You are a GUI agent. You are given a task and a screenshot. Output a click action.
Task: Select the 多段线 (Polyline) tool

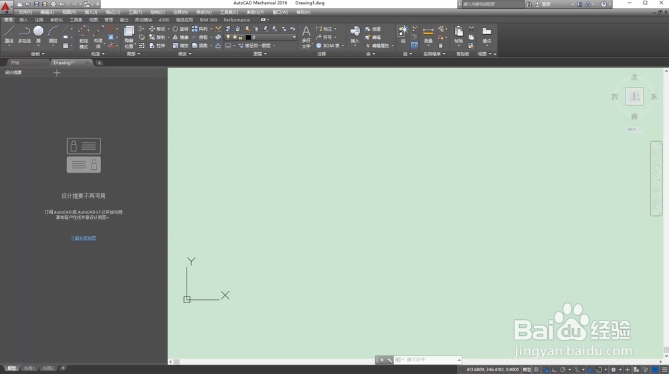(x=24, y=35)
